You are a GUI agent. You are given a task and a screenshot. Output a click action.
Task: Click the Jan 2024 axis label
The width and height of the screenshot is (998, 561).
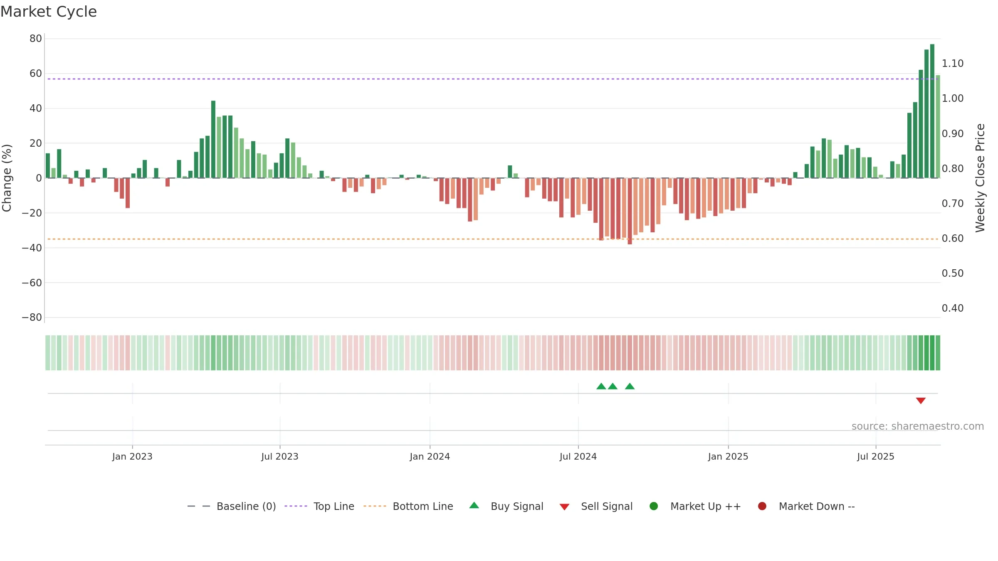pos(430,457)
